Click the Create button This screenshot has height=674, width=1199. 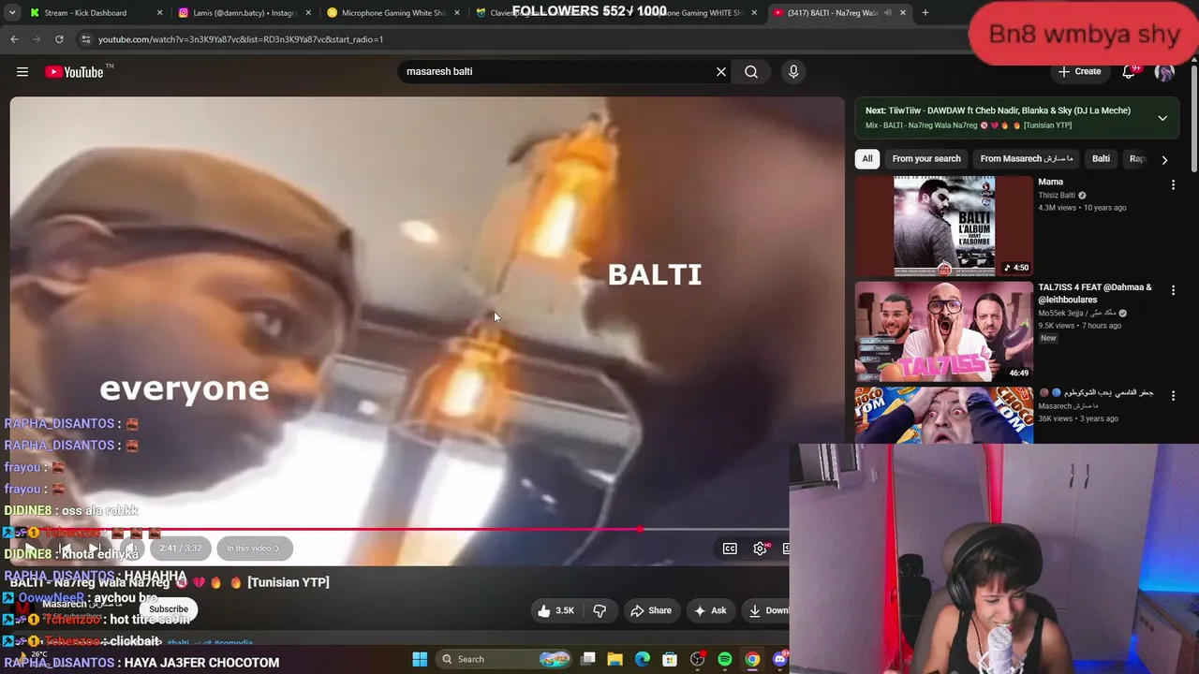tap(1079, 72)
